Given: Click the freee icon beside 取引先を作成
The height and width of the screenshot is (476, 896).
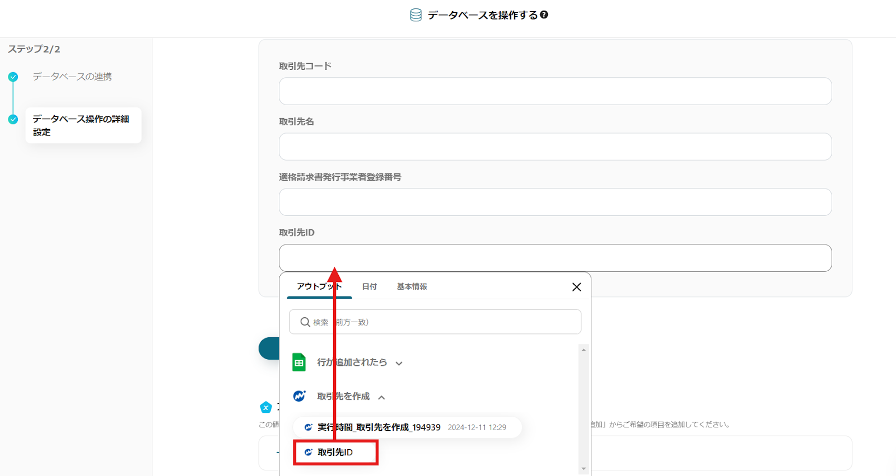Looking at the screenshot, I should [300, 396].
